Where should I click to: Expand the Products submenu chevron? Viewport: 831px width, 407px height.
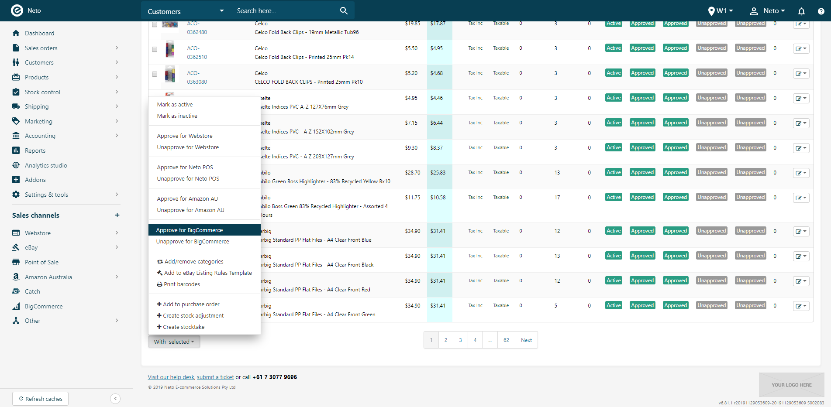[117, 77]
